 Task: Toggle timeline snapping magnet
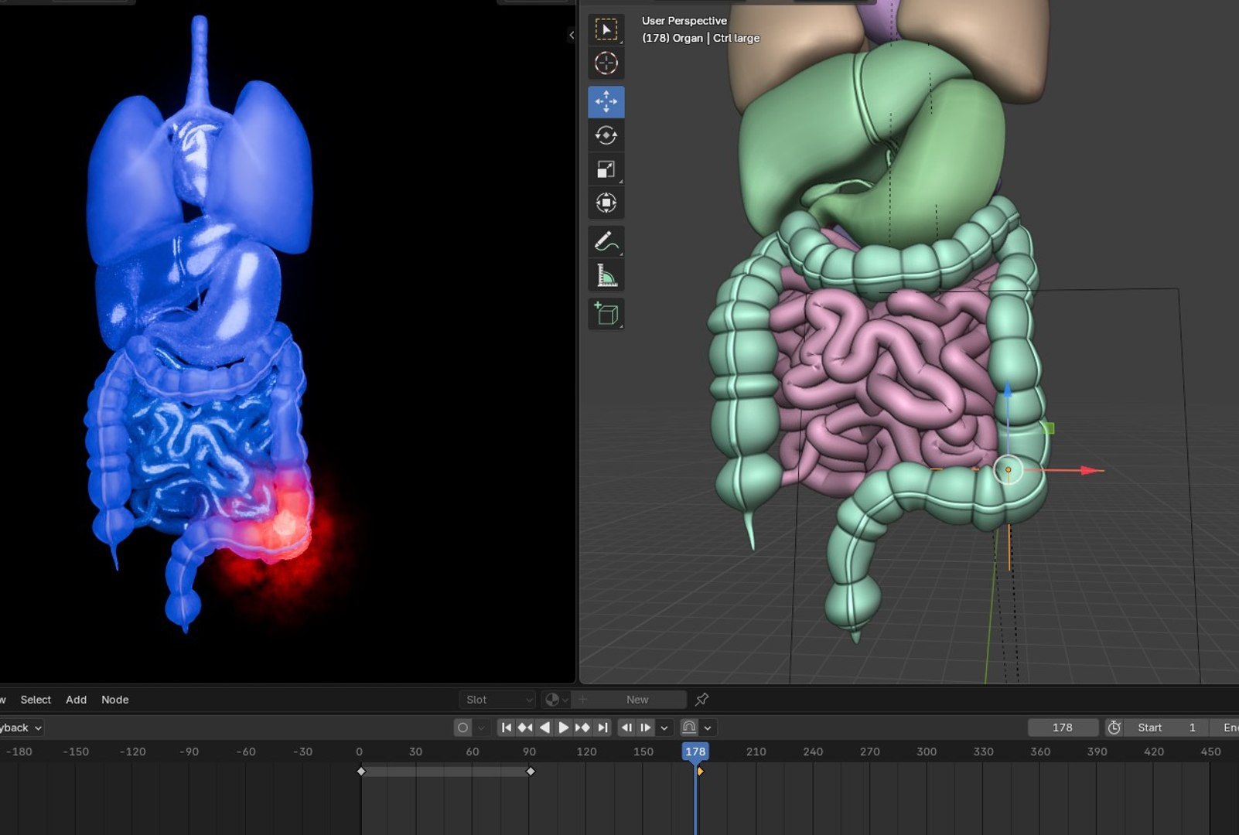(689, 728)
